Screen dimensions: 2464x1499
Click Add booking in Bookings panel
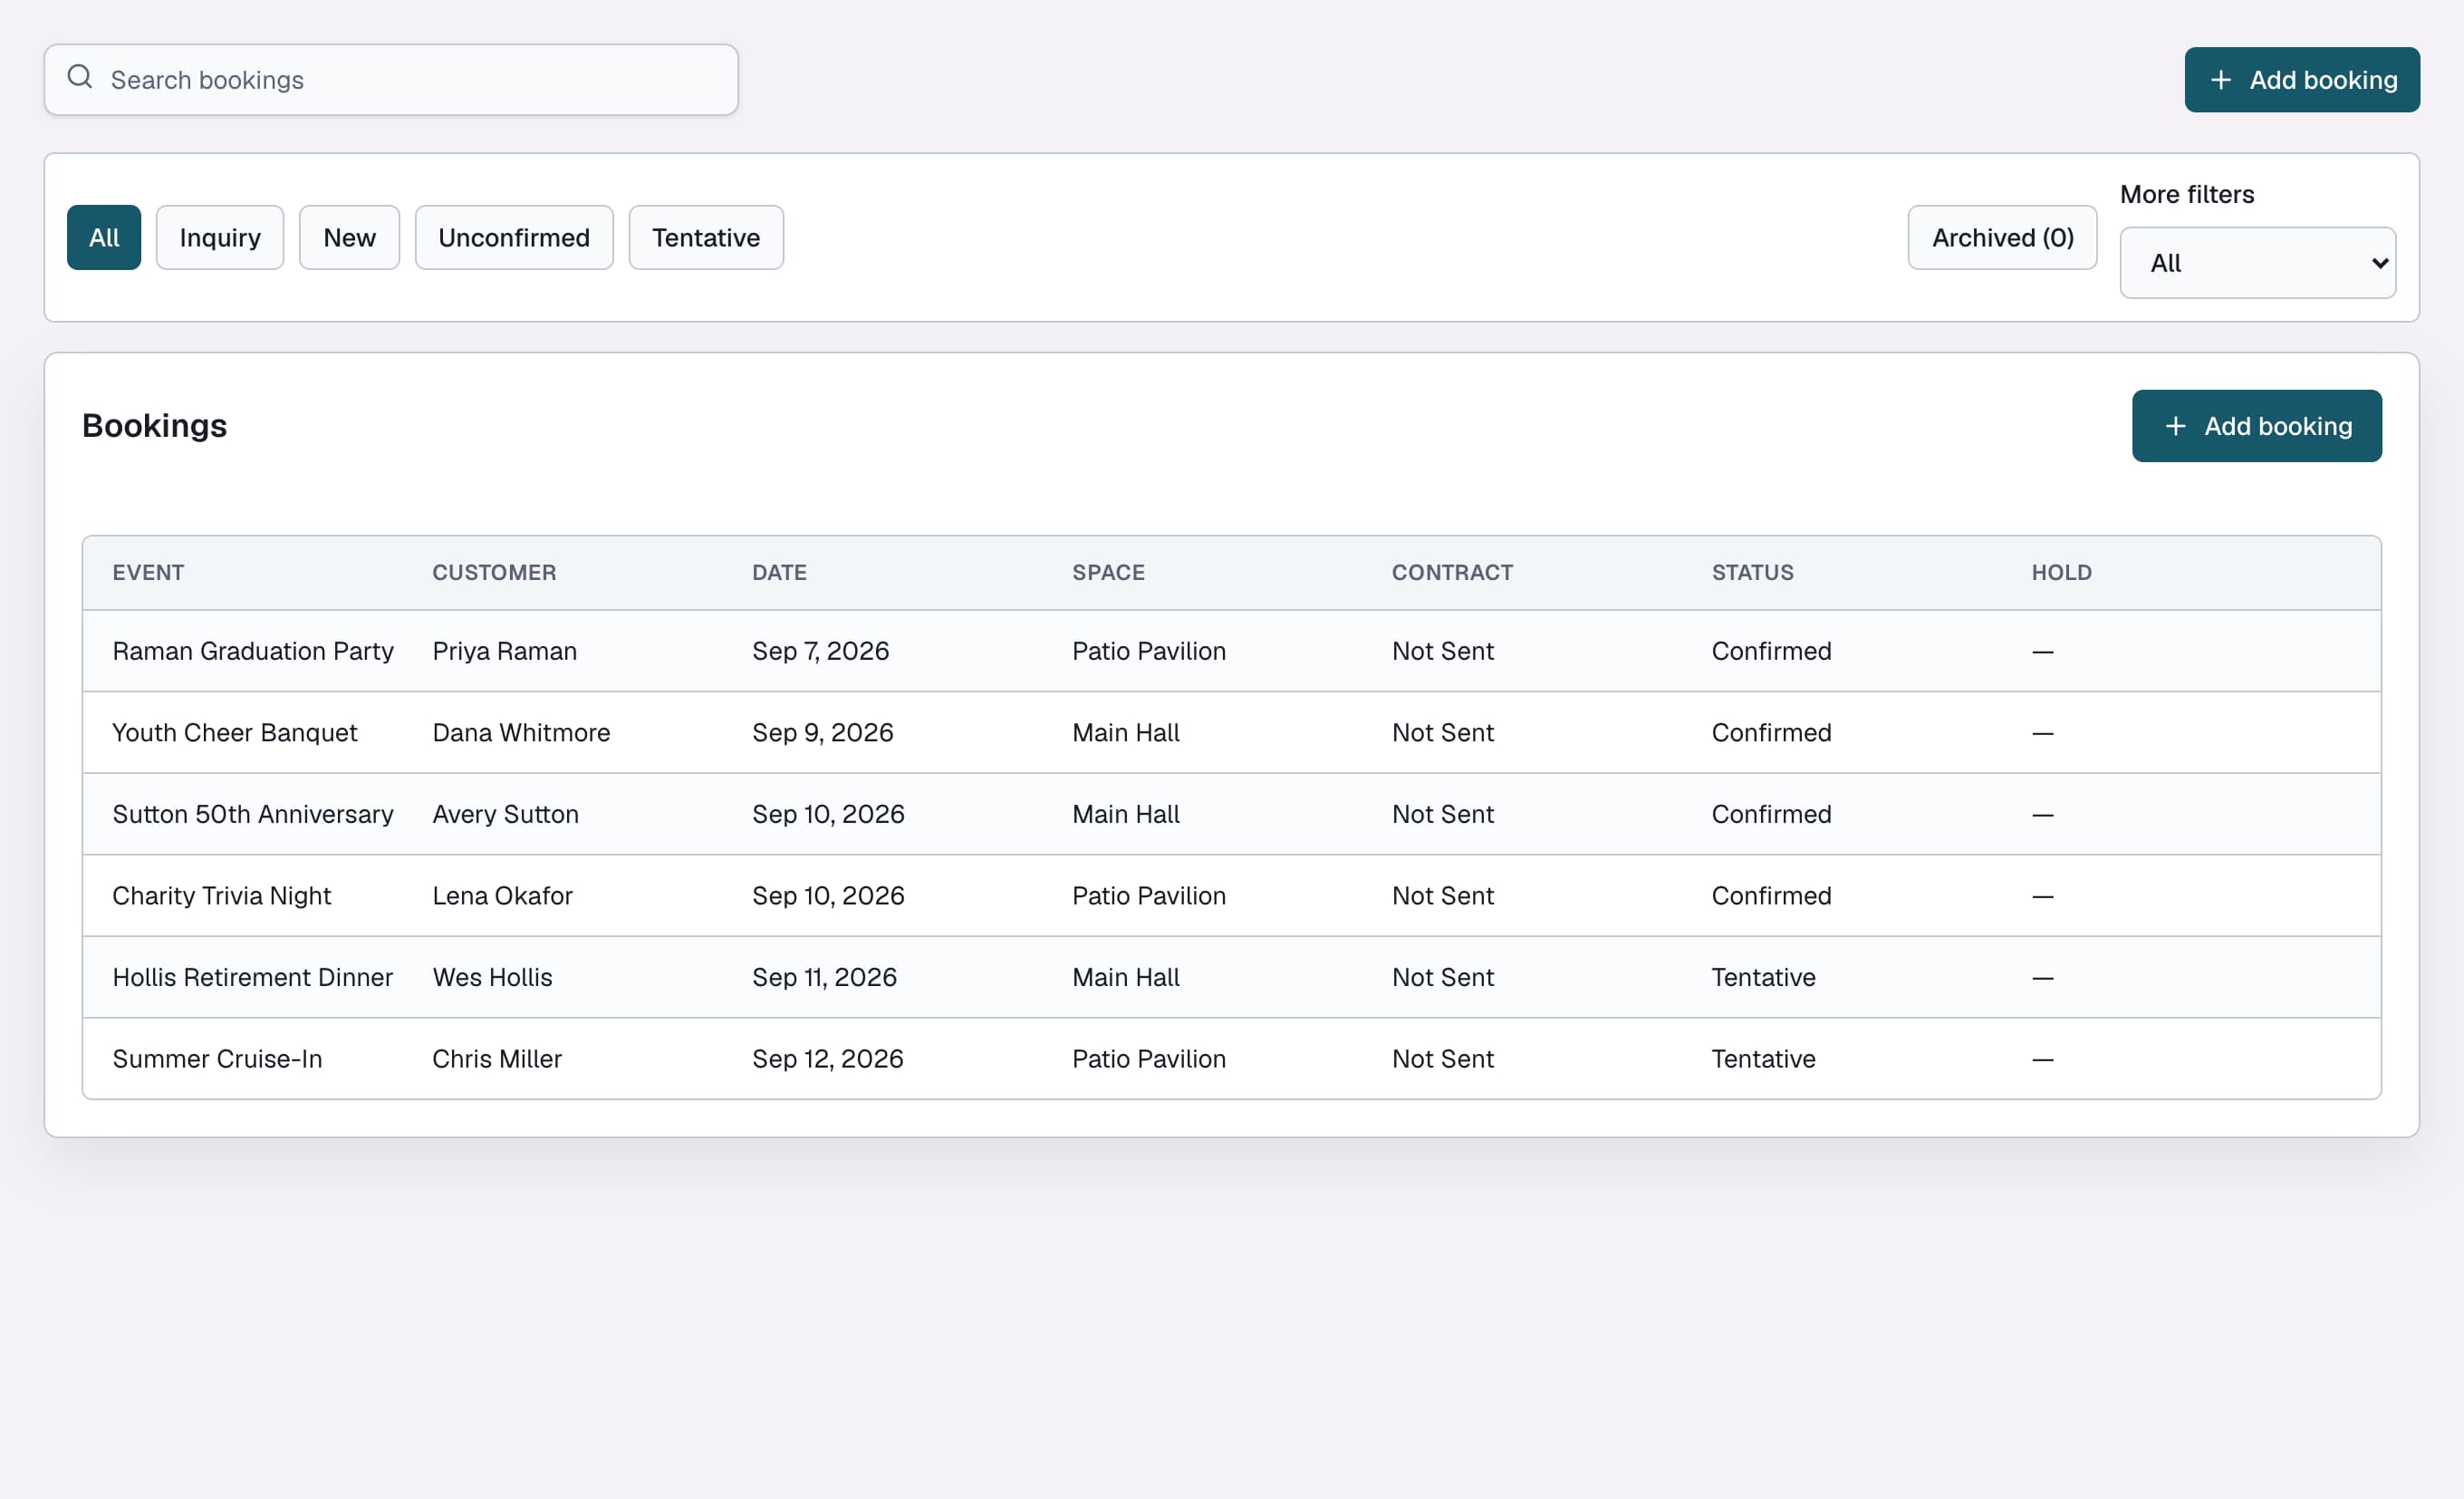2257,426
